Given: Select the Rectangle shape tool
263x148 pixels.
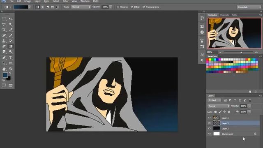Looking at the screenshot, I should (x=11, y=63).
